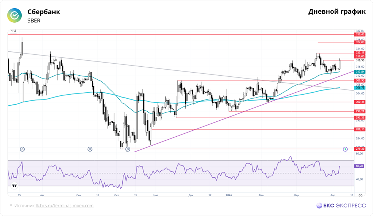Viewport: 373px width, 216px height.
Task: Click the dividend marker labeled Д
Action: (x=22, y=149)
